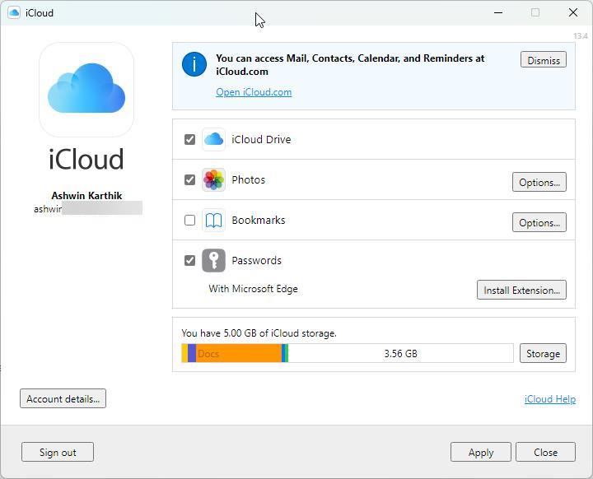
Task: Click the large iCloud logo
Action: pos(86,89)
